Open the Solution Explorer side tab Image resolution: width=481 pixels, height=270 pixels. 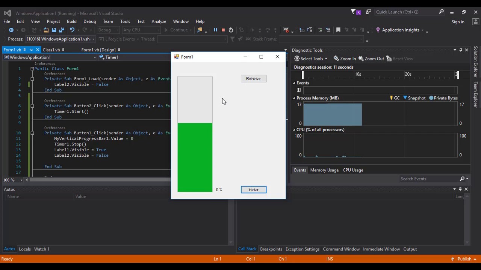click(x=476, y=62)
